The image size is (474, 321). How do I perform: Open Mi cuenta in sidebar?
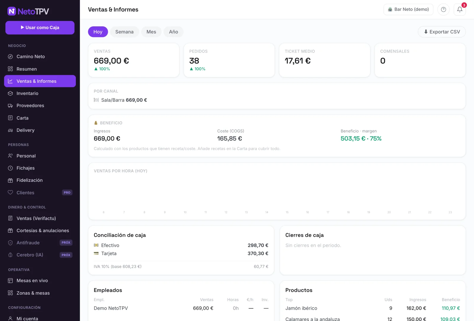point(40,318)
